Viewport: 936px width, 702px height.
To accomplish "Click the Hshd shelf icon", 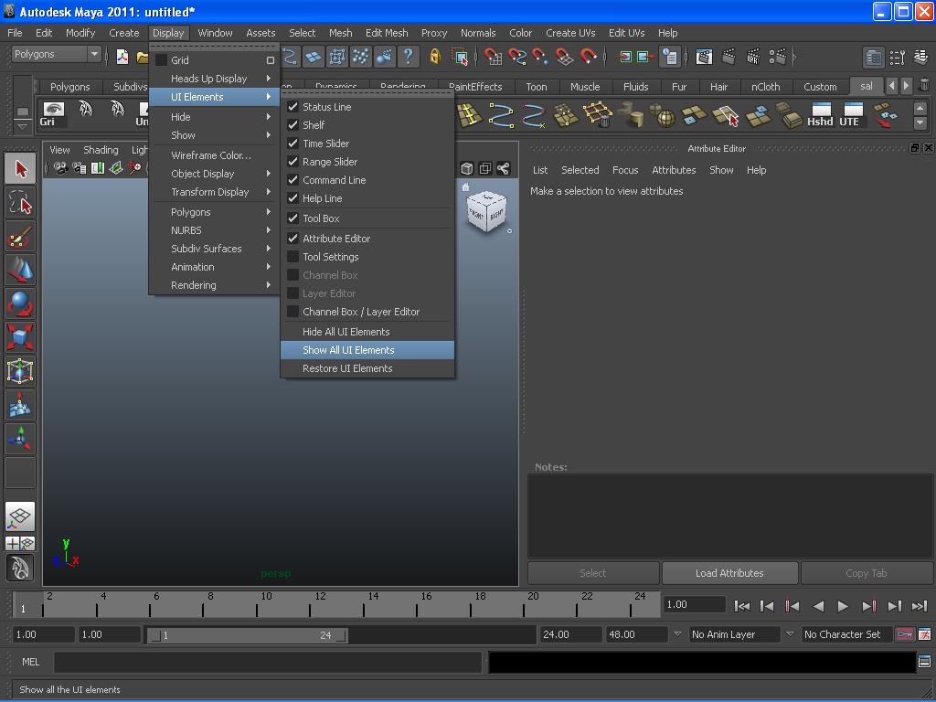I will click(820, 114).
